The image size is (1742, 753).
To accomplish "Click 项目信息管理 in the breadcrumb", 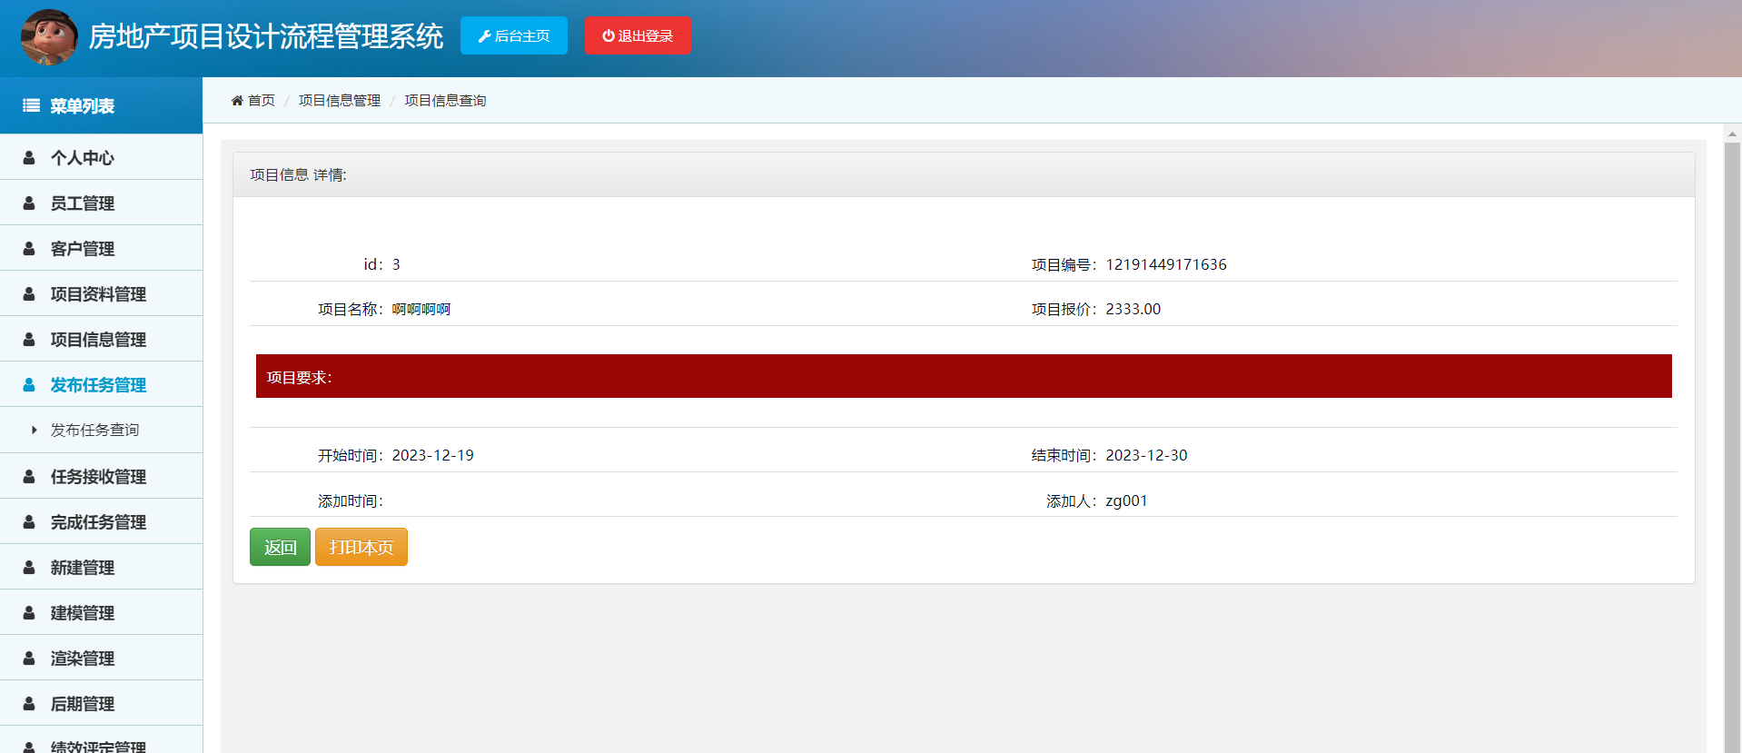I will click(340, 100).
